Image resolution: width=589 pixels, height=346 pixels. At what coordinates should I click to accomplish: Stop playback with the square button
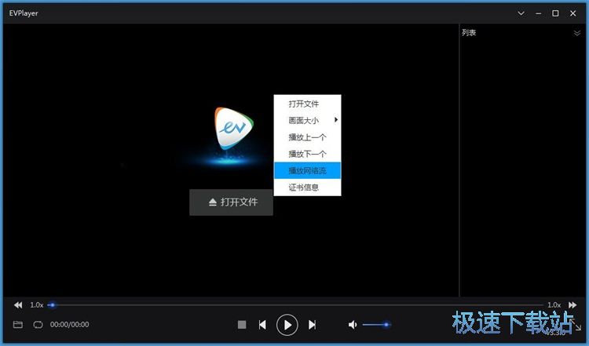[x=242, y=325]
